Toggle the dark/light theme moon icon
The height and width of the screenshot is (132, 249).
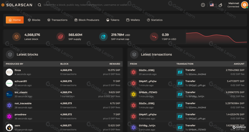220,5
